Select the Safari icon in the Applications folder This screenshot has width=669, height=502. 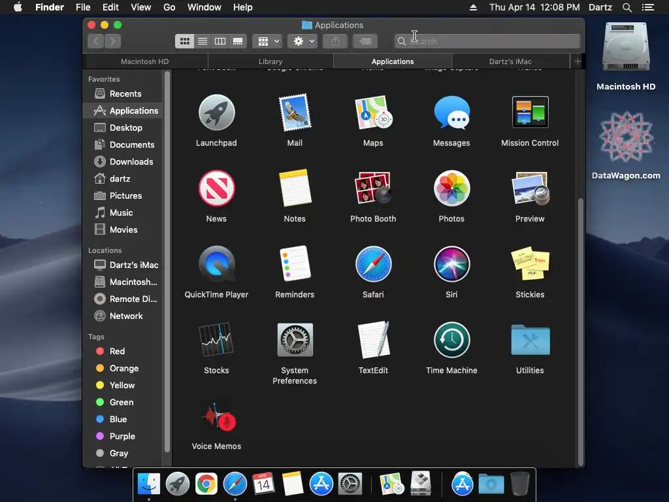tap(373, 264)
